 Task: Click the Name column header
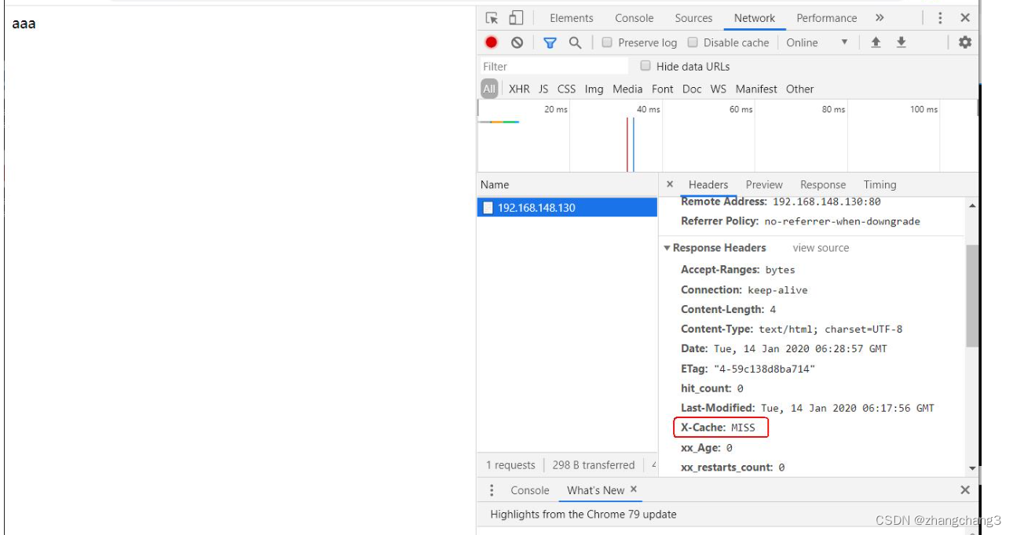(x=567, y=184)
